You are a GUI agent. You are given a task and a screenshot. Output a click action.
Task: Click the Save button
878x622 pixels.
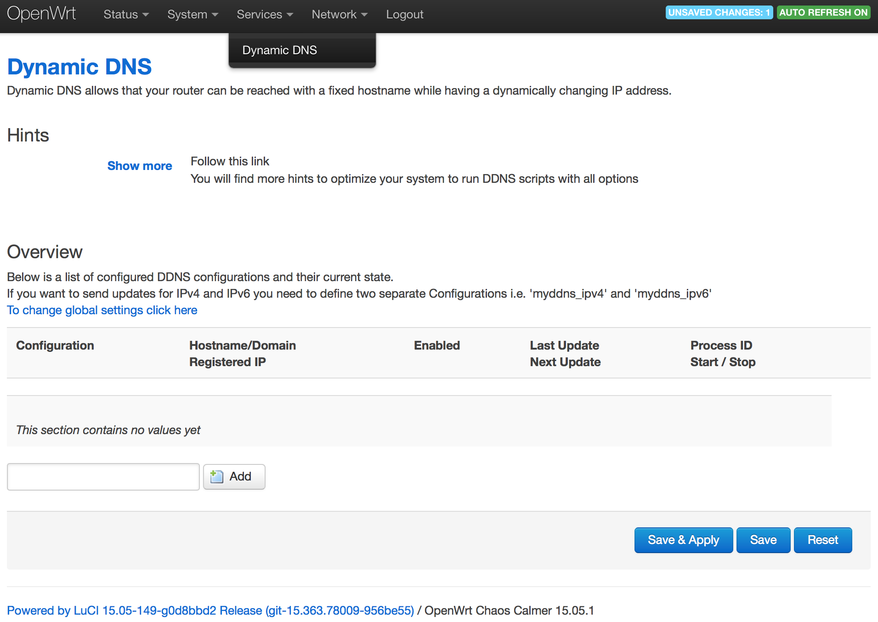[763, 540]
